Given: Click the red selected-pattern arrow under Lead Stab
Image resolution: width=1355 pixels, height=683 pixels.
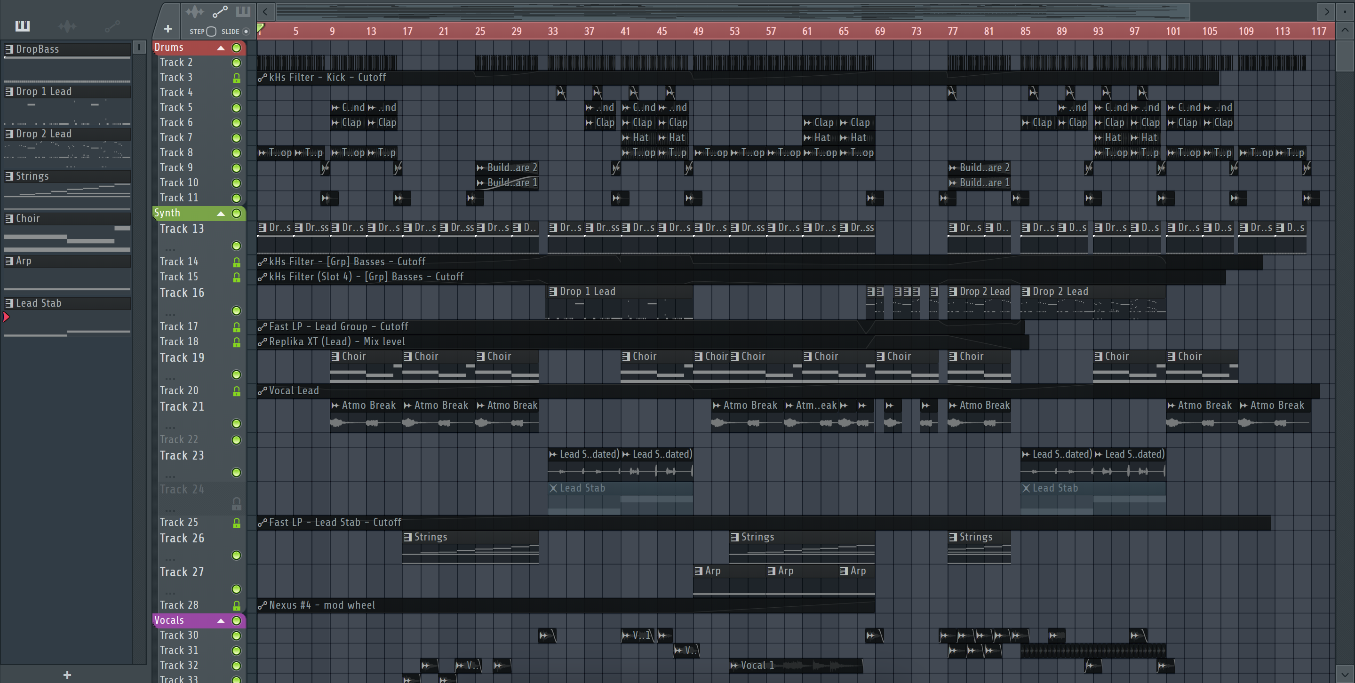Looking at the screenshot, I should tap(6, 317).
